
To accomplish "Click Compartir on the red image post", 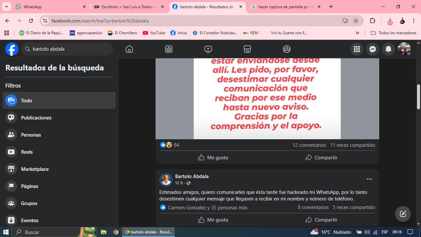I will click(x=321, y=157).
